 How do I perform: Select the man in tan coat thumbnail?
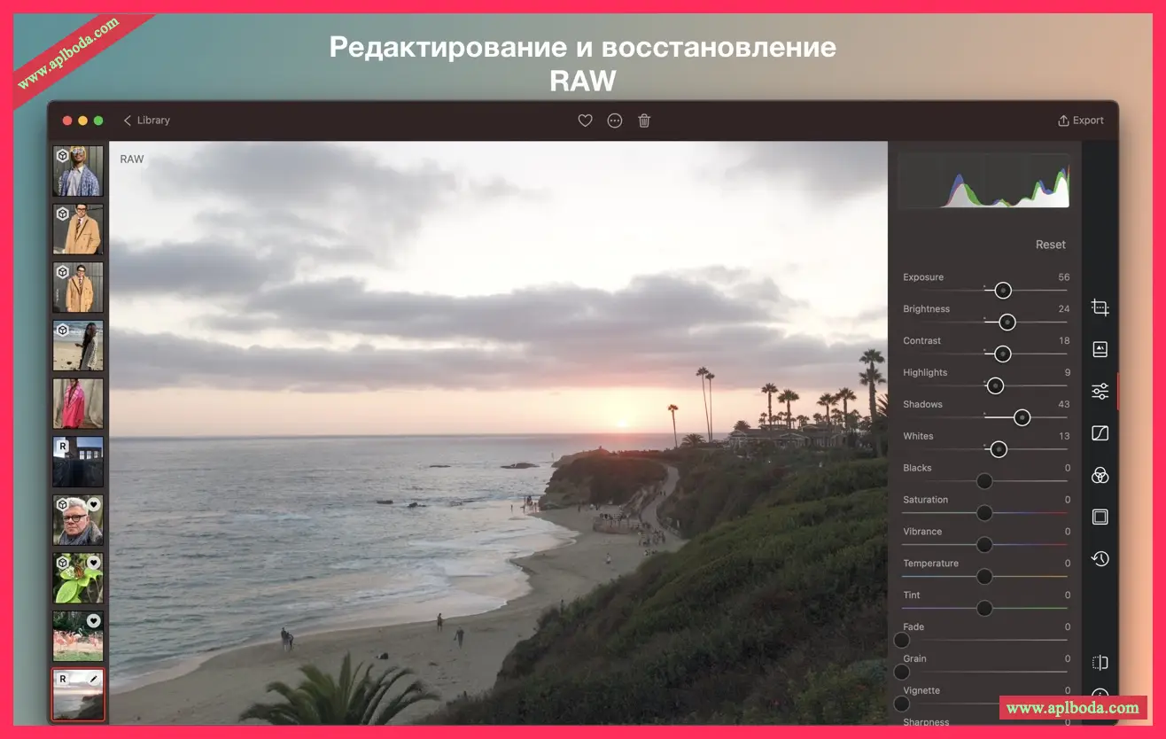(78, 229)
